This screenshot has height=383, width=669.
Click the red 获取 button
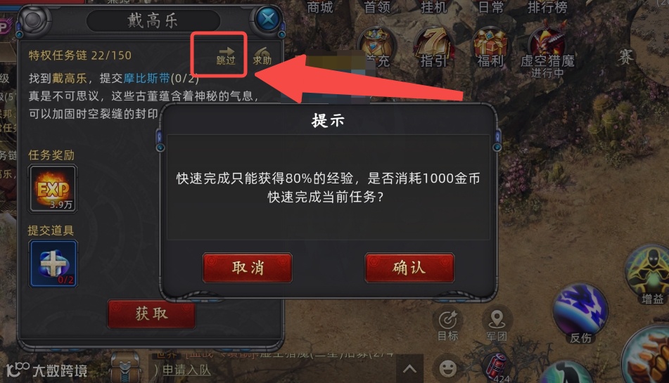pyautogui.click(x=151, y=314)
